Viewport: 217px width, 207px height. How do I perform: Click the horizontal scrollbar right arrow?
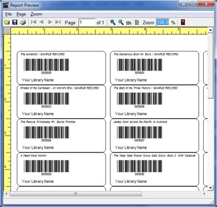coord(205,194)
